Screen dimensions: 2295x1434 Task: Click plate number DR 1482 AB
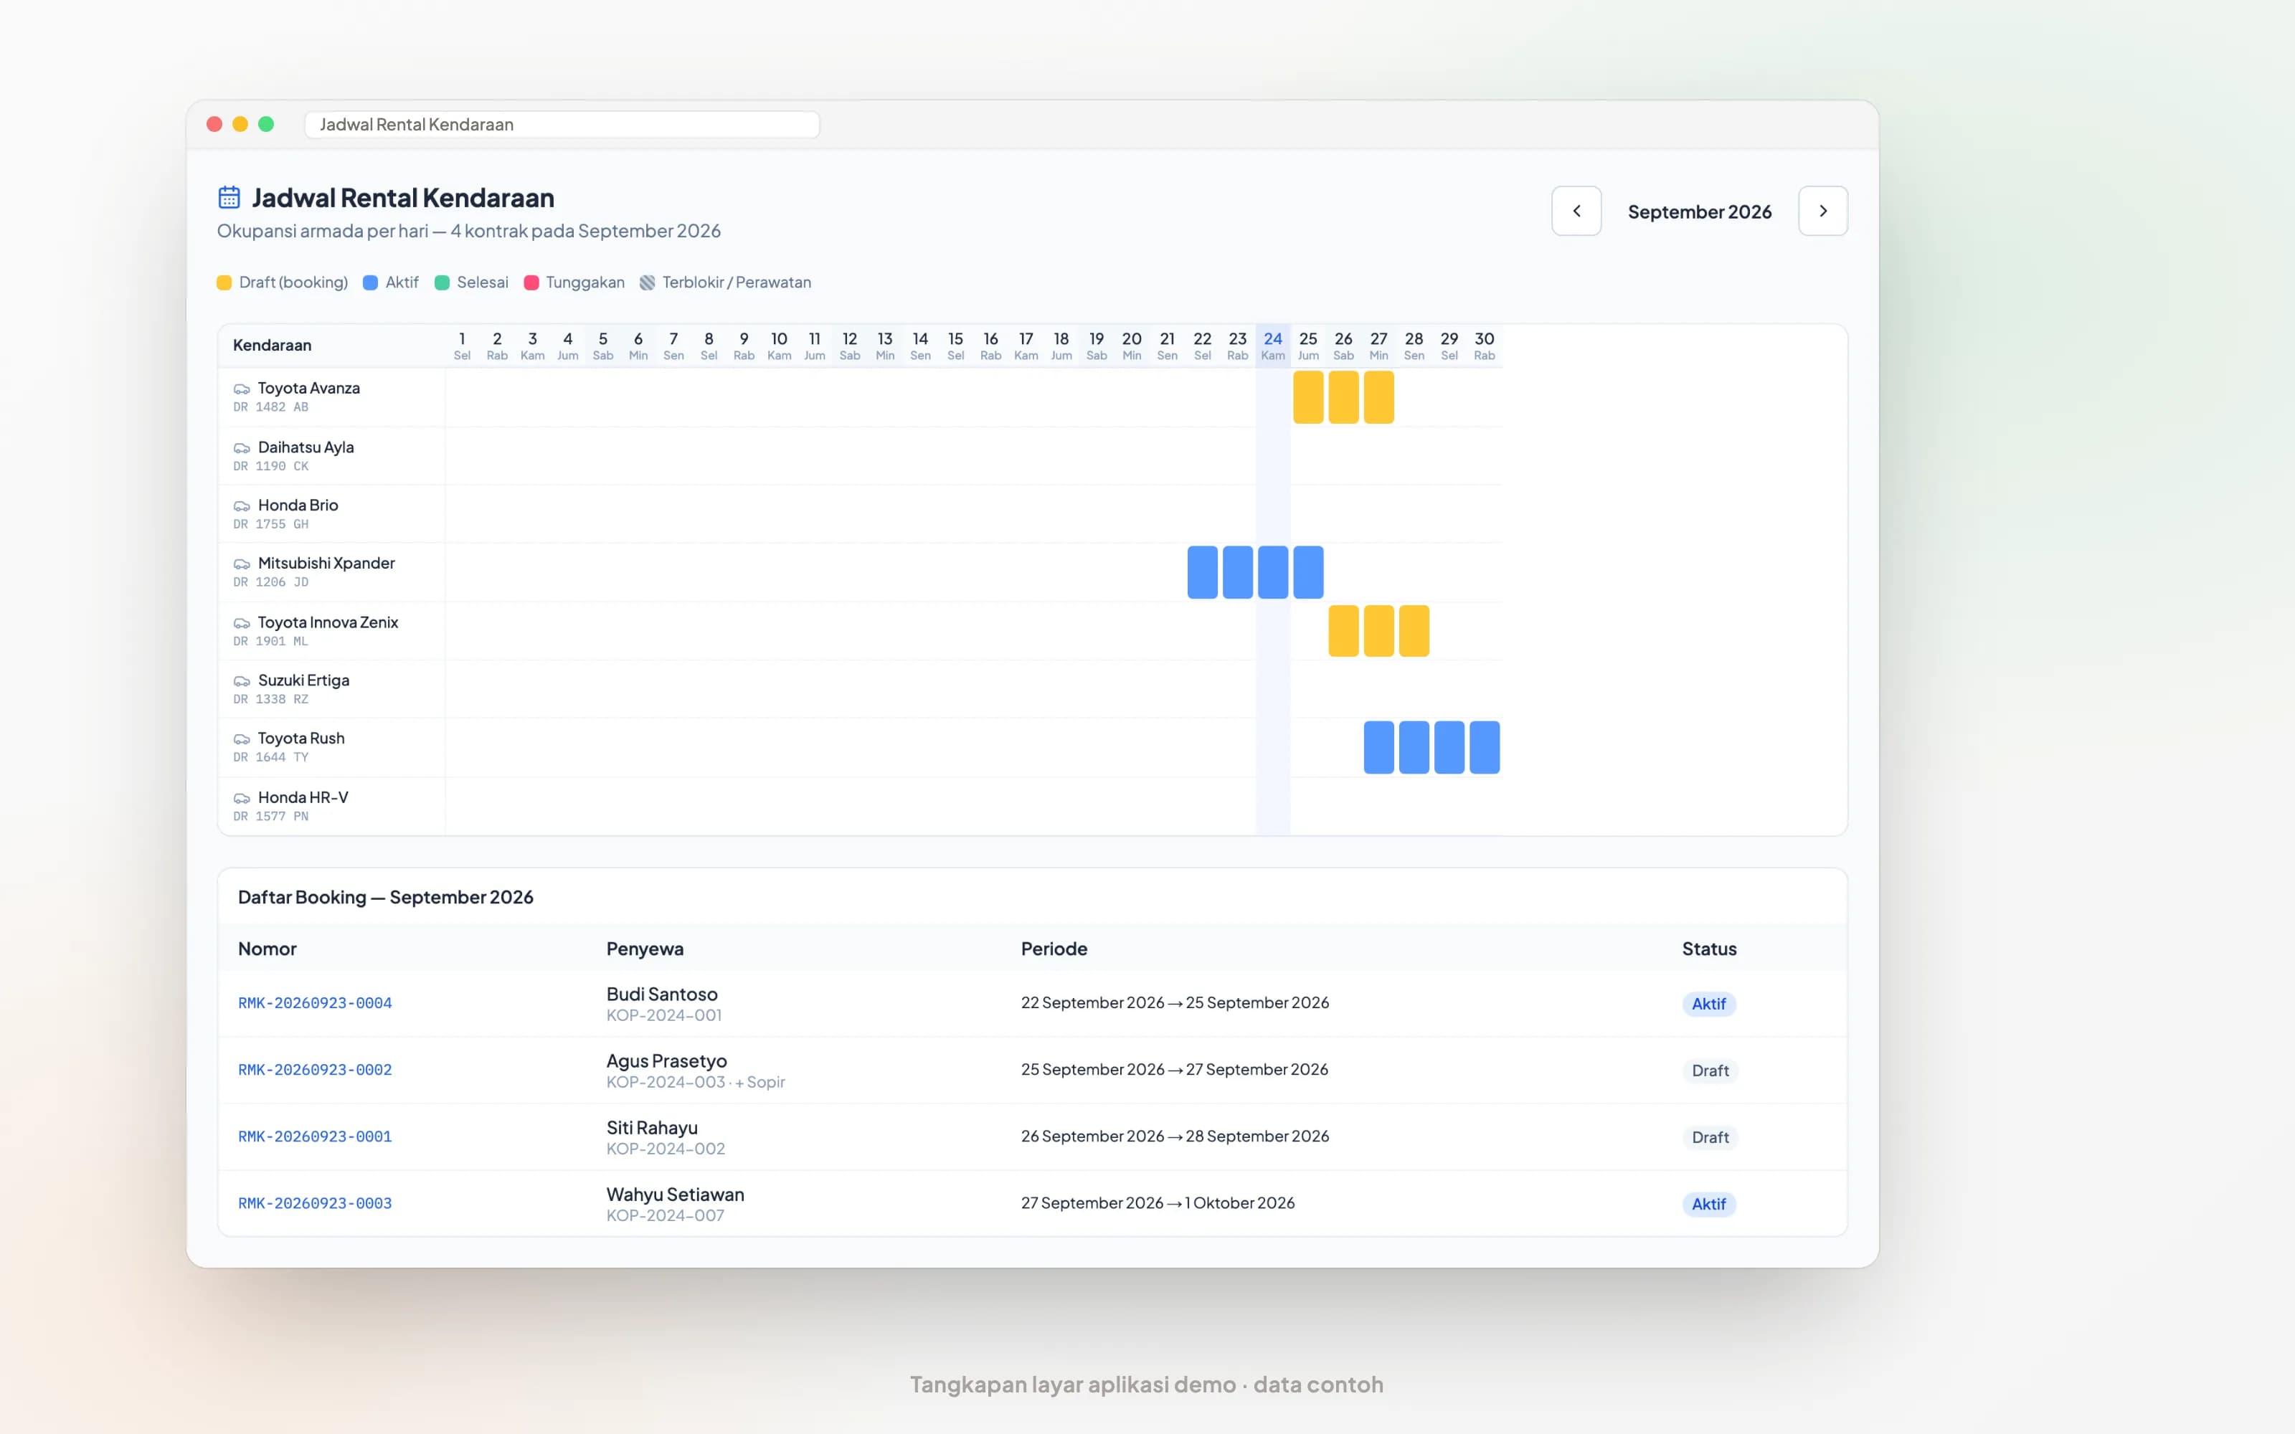click(270, 407)
